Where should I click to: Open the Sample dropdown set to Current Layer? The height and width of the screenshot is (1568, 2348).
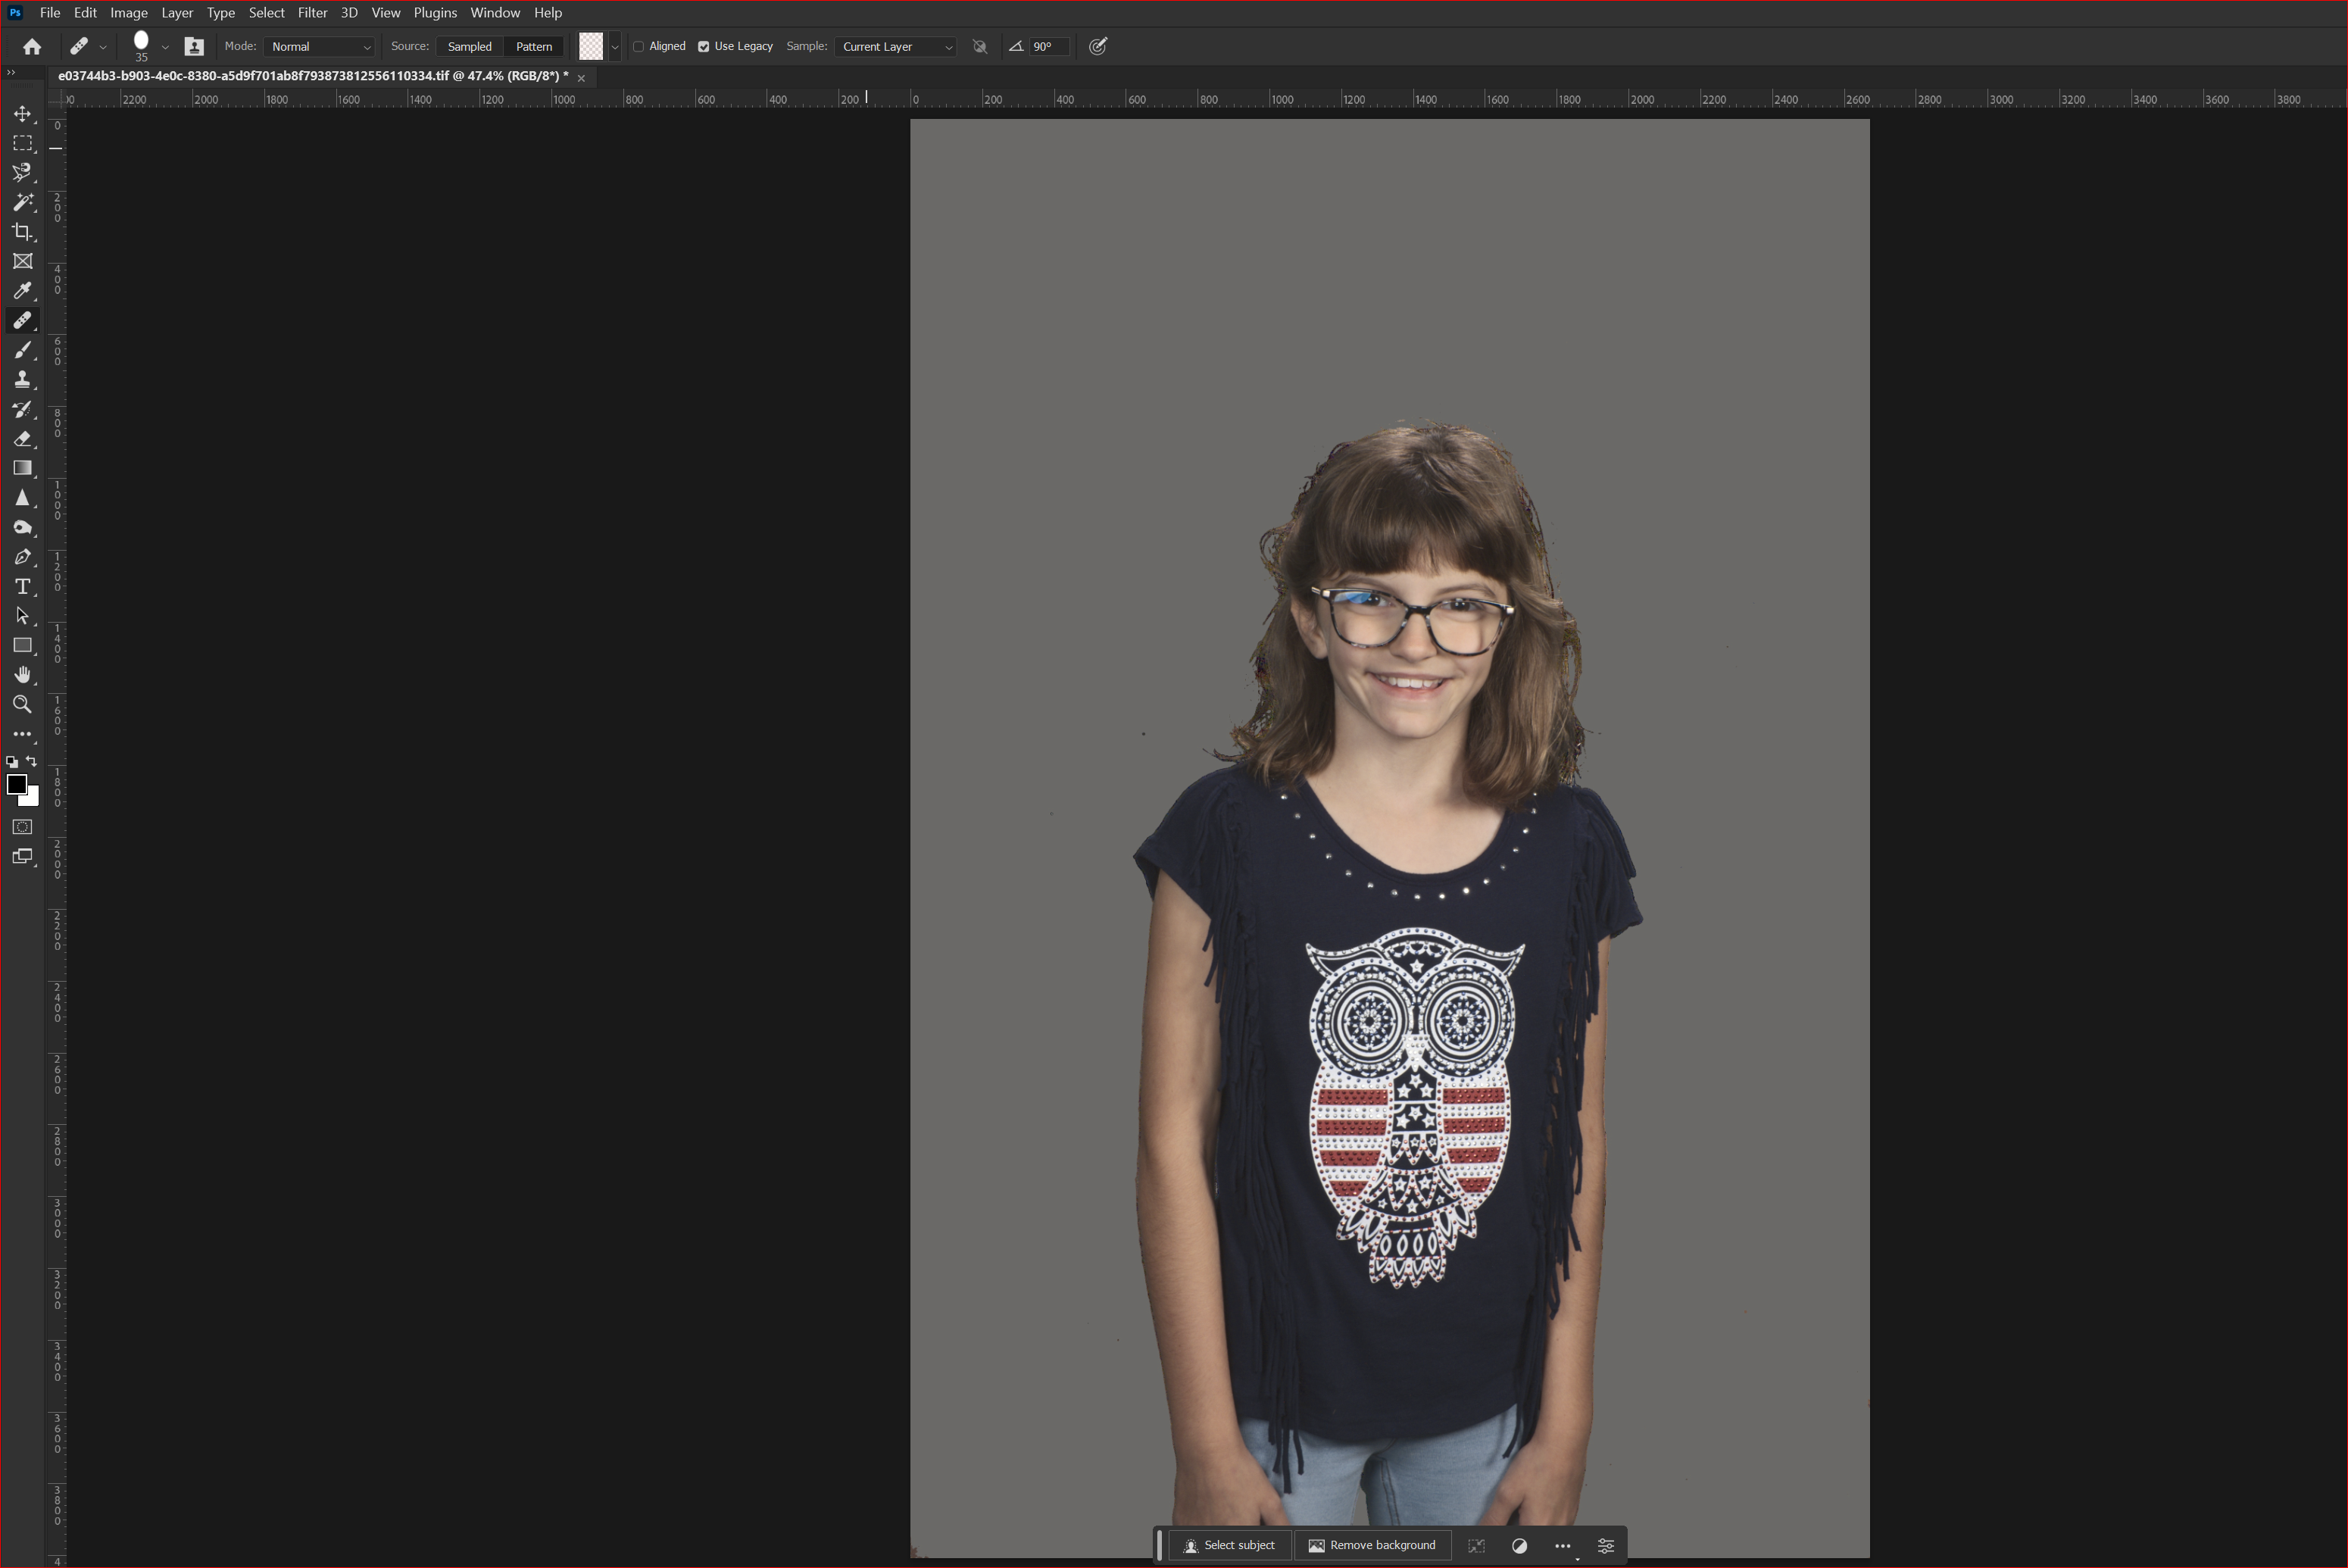coord(894,46)
